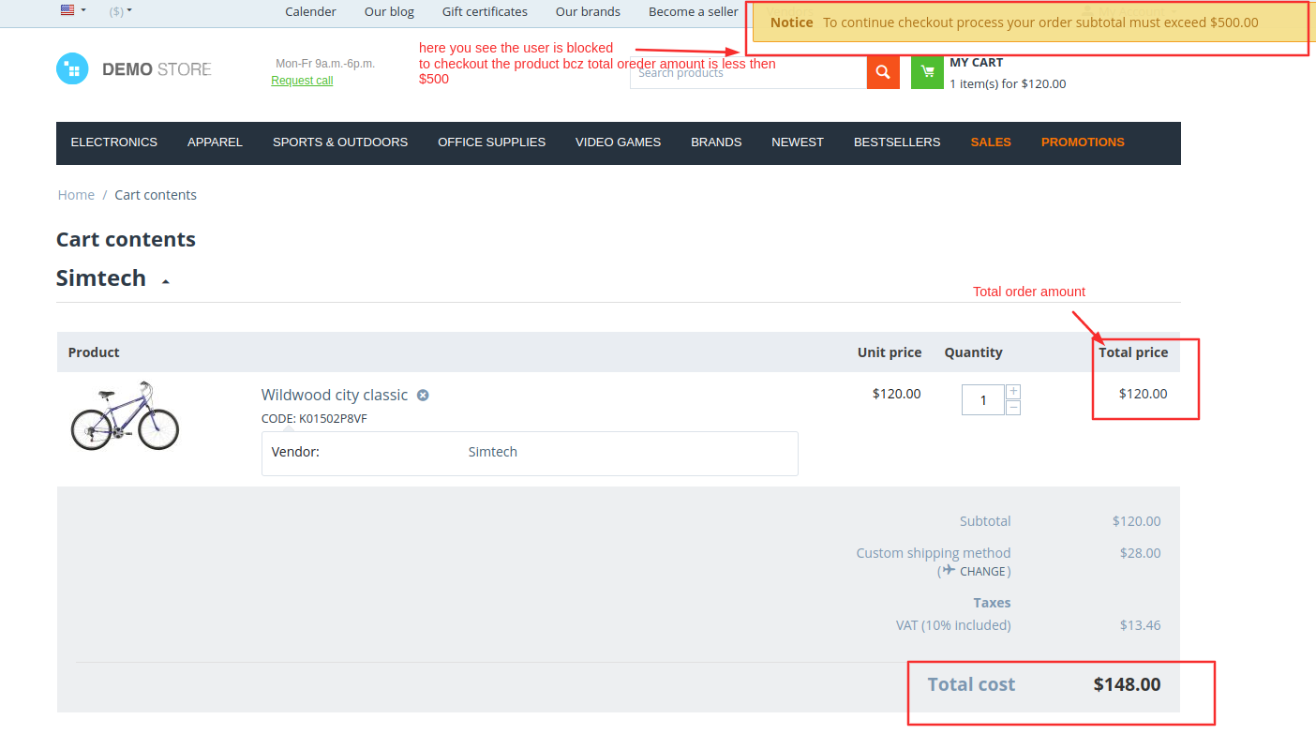
Task: Open the currency ($) dropdown
Action: pos(120,11)
